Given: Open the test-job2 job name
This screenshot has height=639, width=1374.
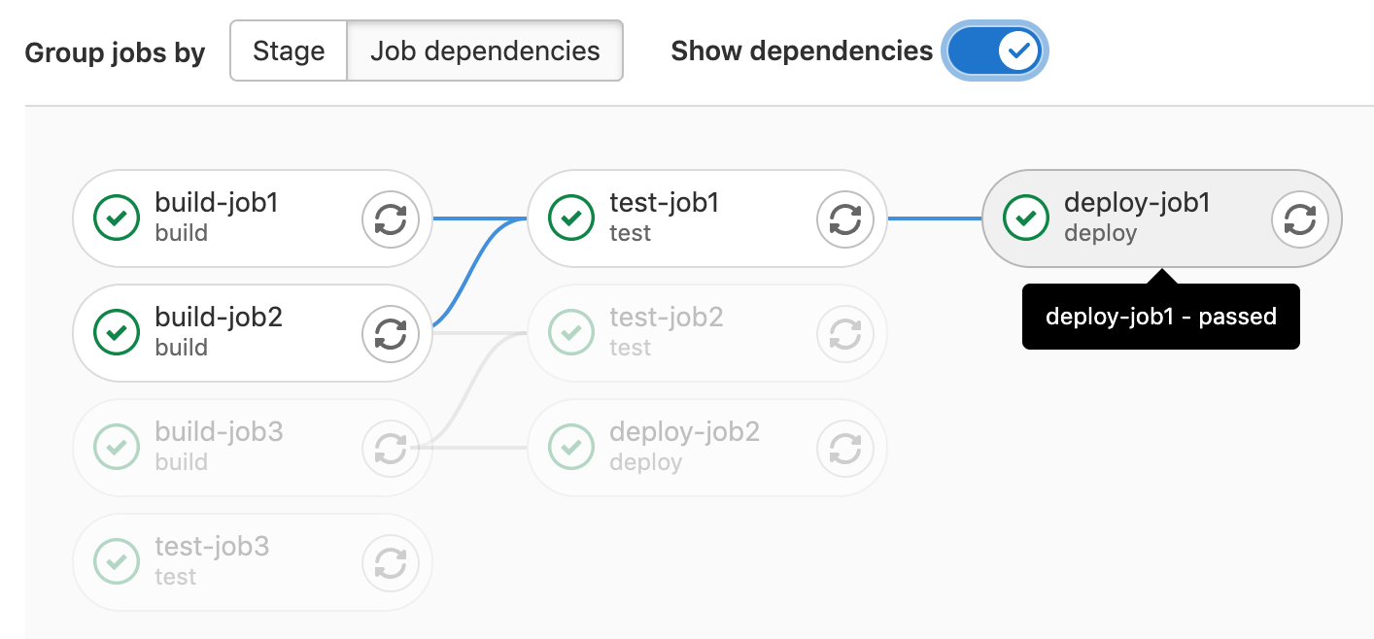Looking at the screenshot, I should (x=667, y=319).
